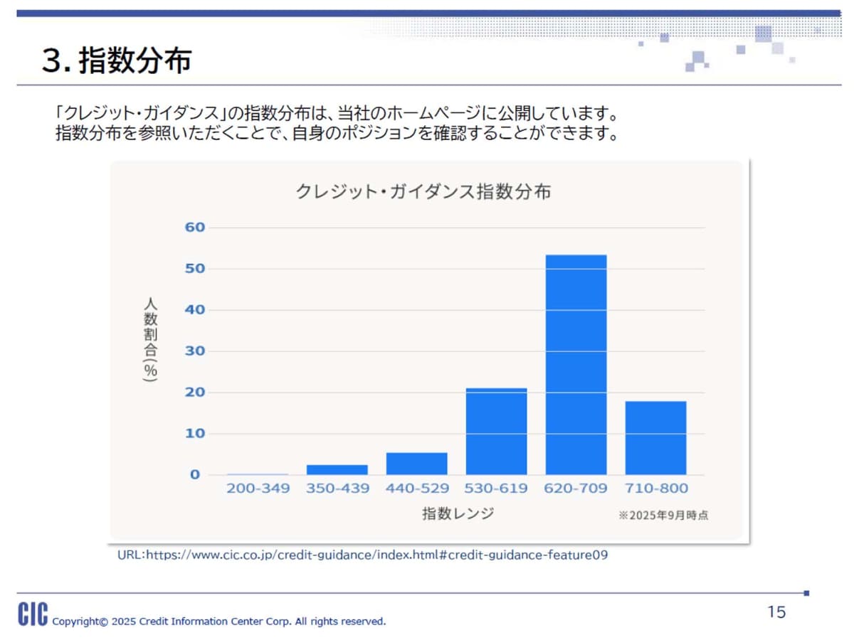Select the 710-800 bar in chart
854x640 pixels.
(656, 438)
